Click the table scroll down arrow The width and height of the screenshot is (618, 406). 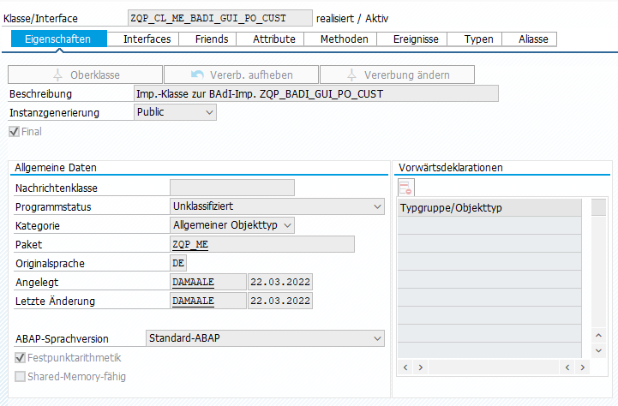click(x=598, y=351)
